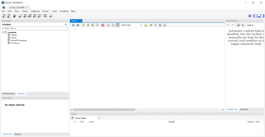Viewport: 265px width, 137px height.
Task: Open find panel with magnifier icon
Action: pyautogui.click(x=156, y=25)
